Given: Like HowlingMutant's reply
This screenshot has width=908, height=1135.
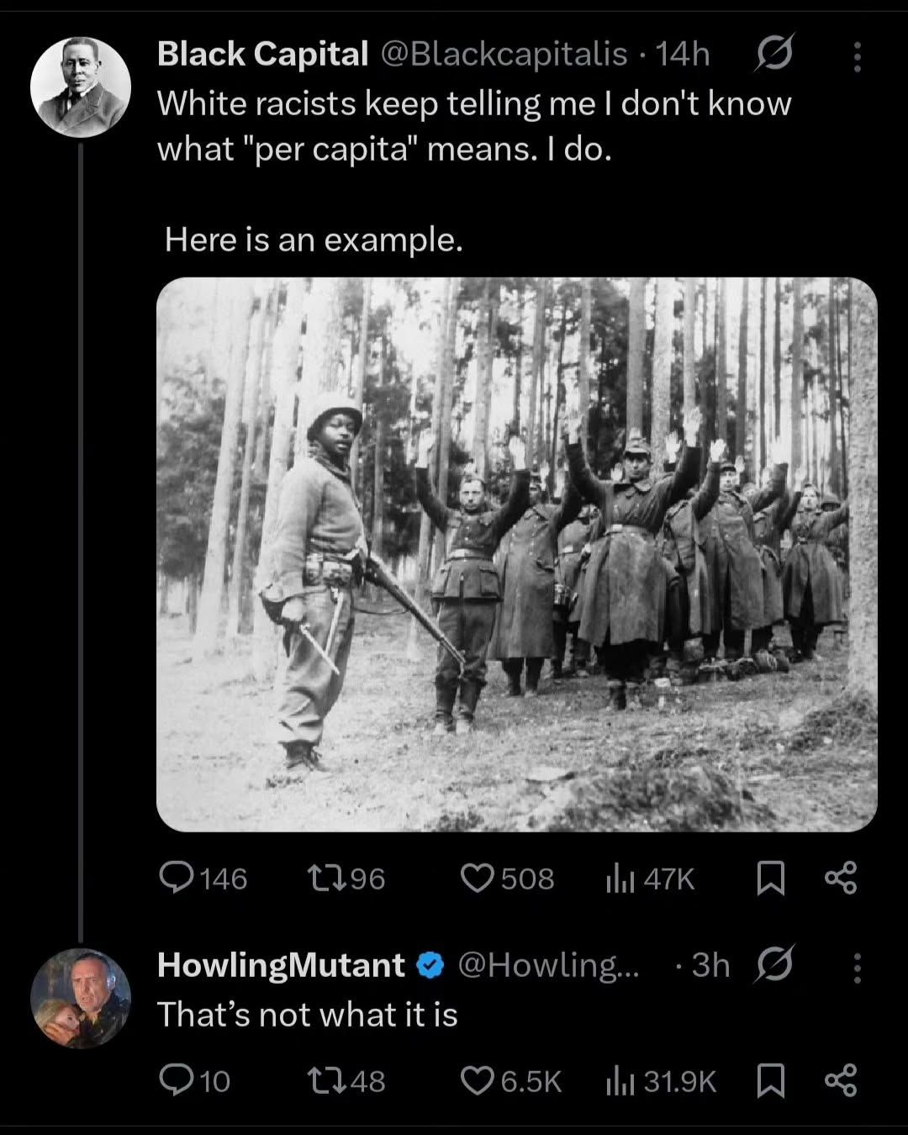Looking at the screenshot, I should tap(479, 1082).
